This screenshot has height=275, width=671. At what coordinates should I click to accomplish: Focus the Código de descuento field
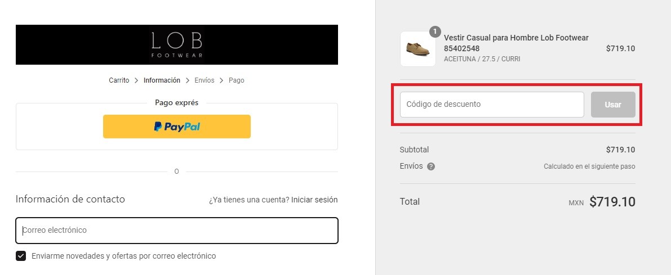tap(491, 105)
